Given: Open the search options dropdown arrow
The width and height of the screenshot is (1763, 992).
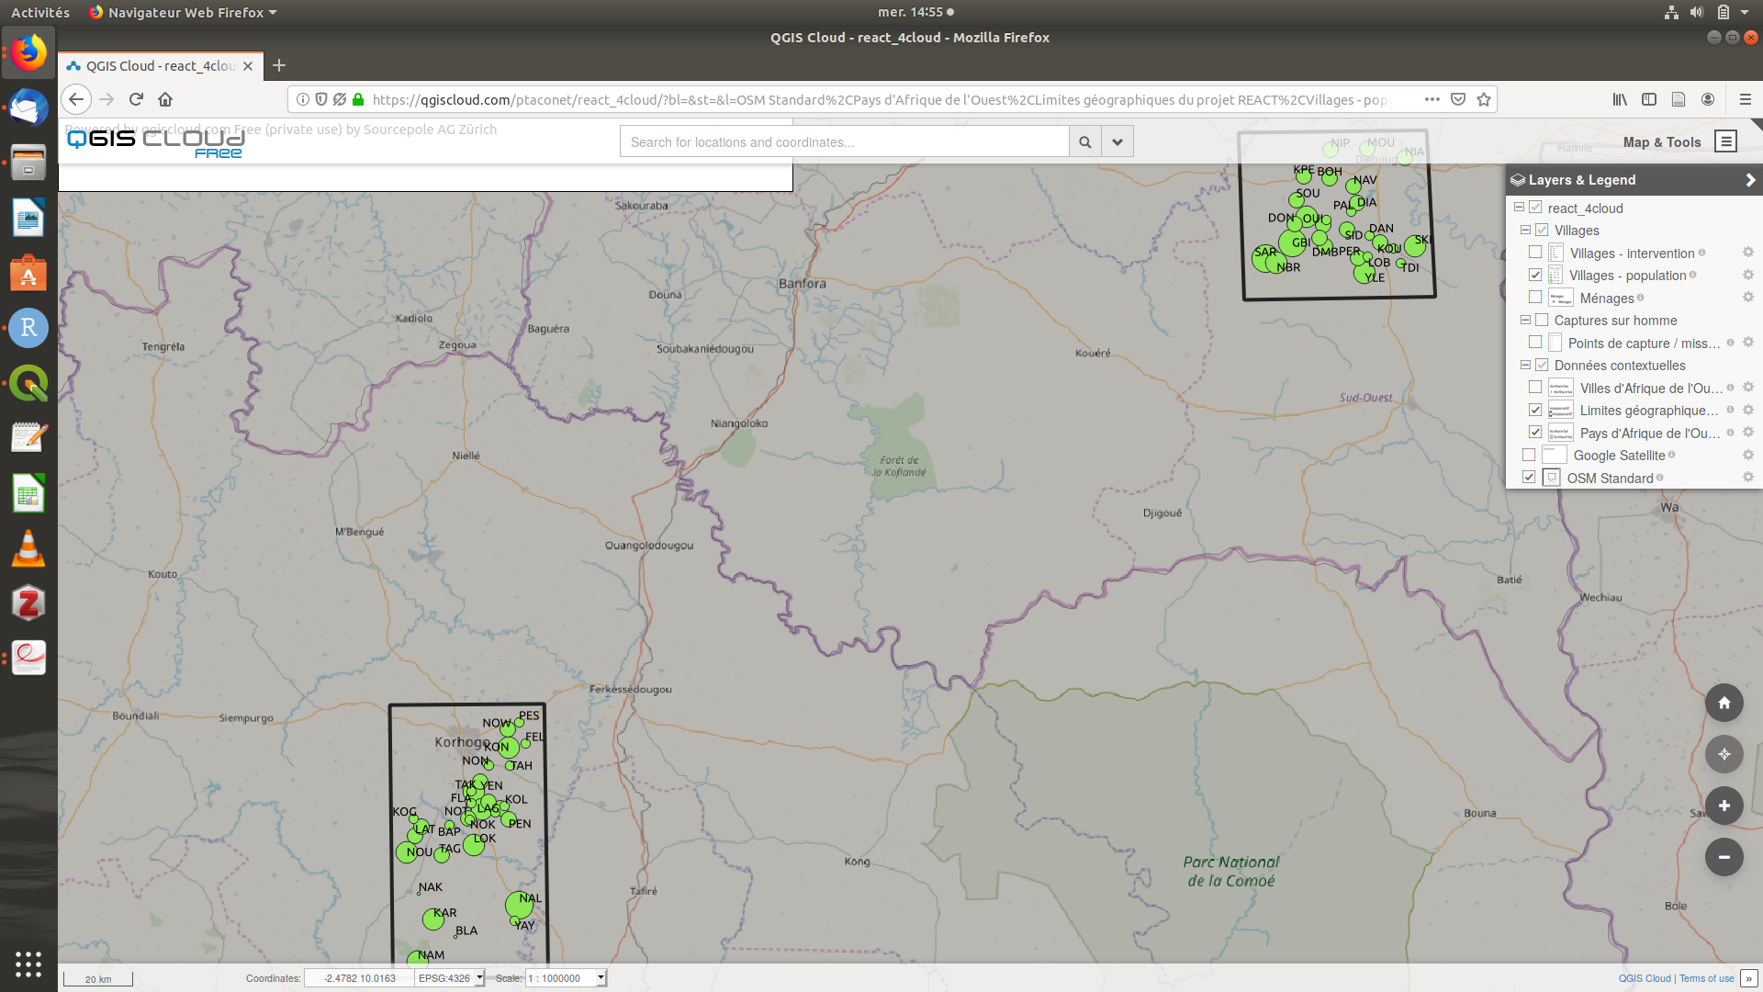Looking at the screenshot, I should 1117,141.
